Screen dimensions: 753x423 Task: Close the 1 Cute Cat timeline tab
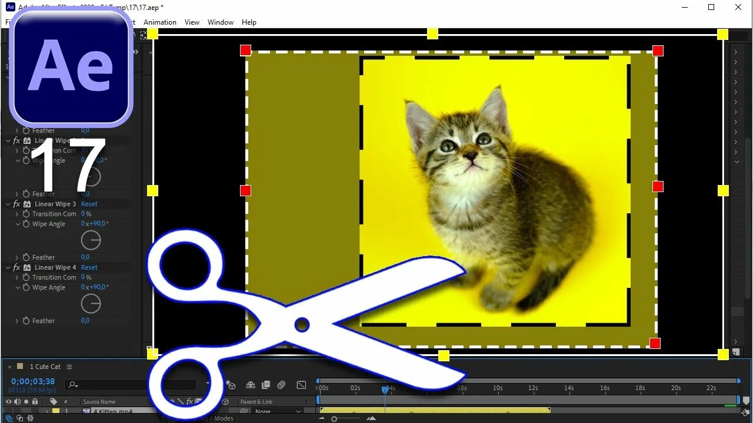(x=9, y=367)
